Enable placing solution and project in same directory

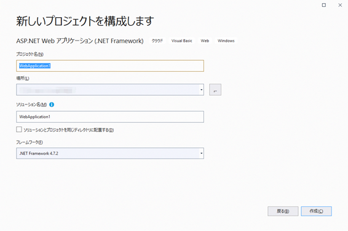tap(19, 130)
